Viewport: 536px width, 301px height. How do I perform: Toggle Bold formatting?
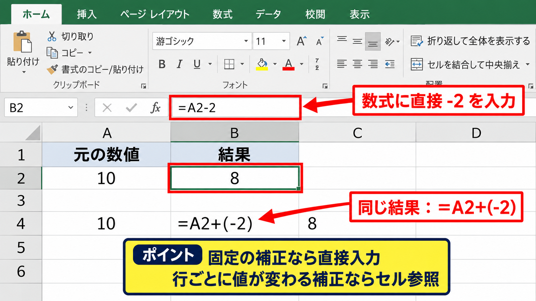coord(162,64)
